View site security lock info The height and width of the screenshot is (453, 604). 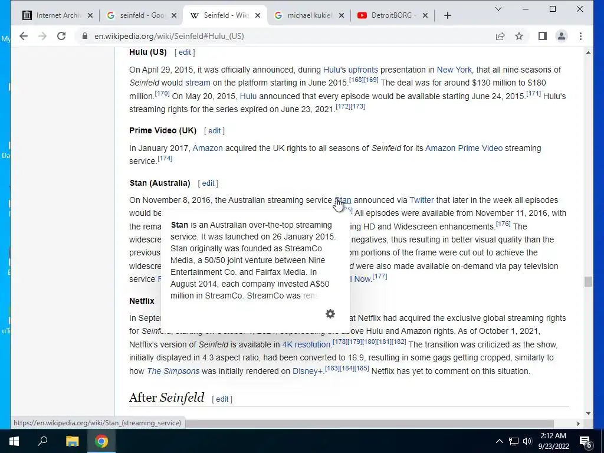[x=85, y=36]
